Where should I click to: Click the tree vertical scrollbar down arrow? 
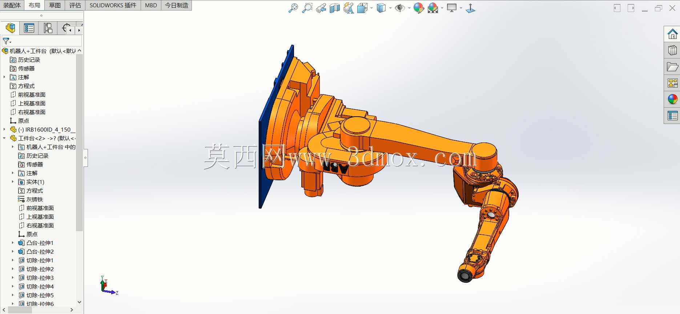[80, 302]
